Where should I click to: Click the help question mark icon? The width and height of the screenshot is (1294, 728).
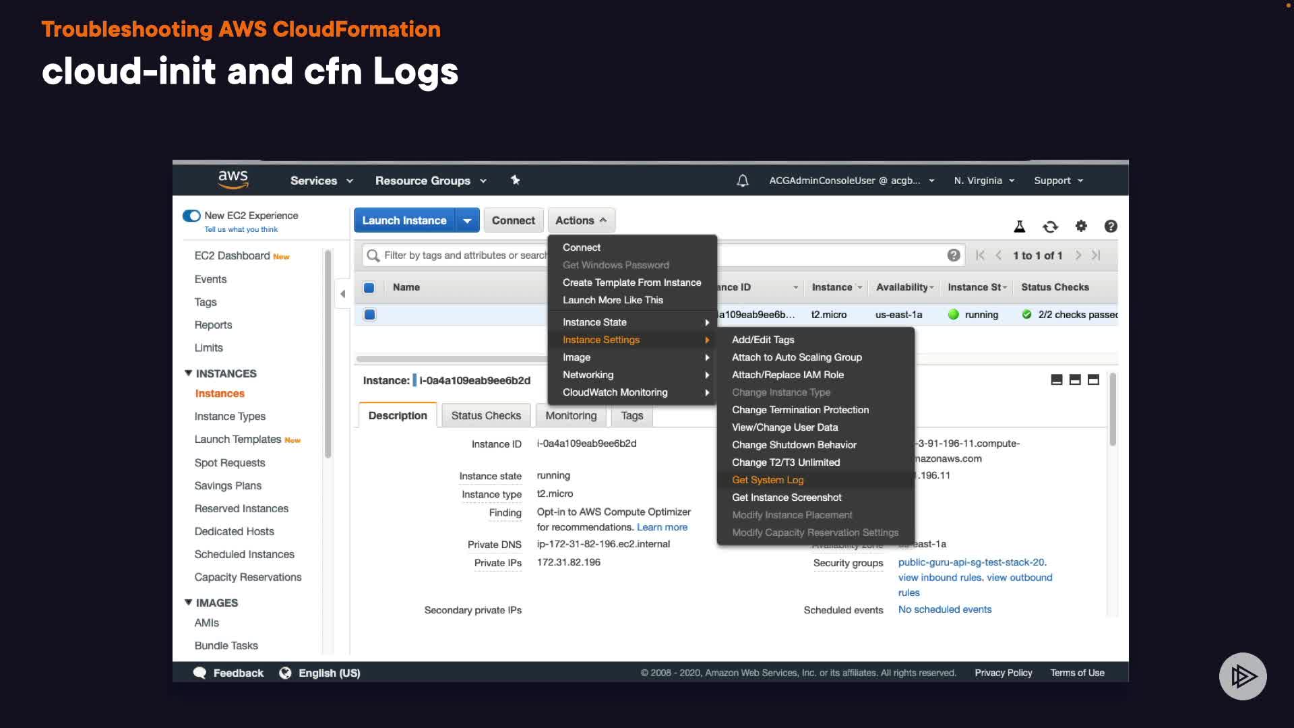coord(1111,226)
